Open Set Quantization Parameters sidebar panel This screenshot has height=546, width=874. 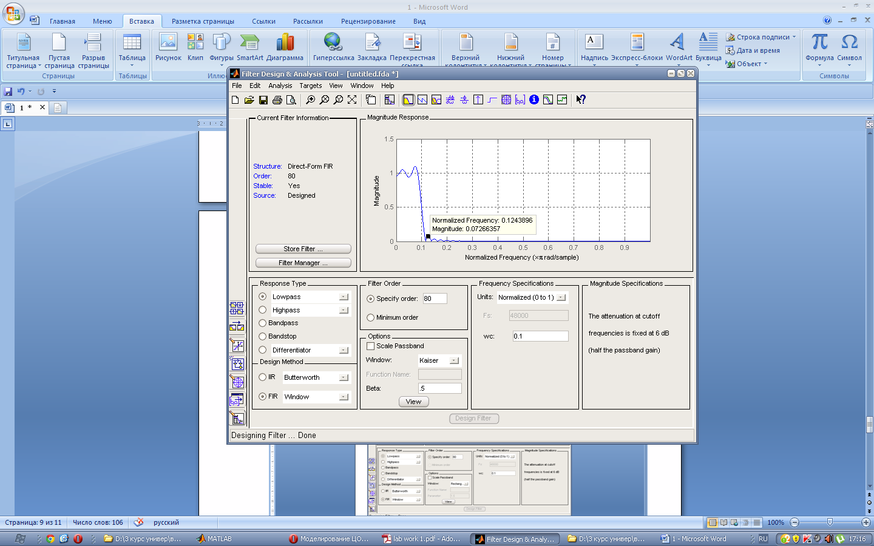click(237, 345)
